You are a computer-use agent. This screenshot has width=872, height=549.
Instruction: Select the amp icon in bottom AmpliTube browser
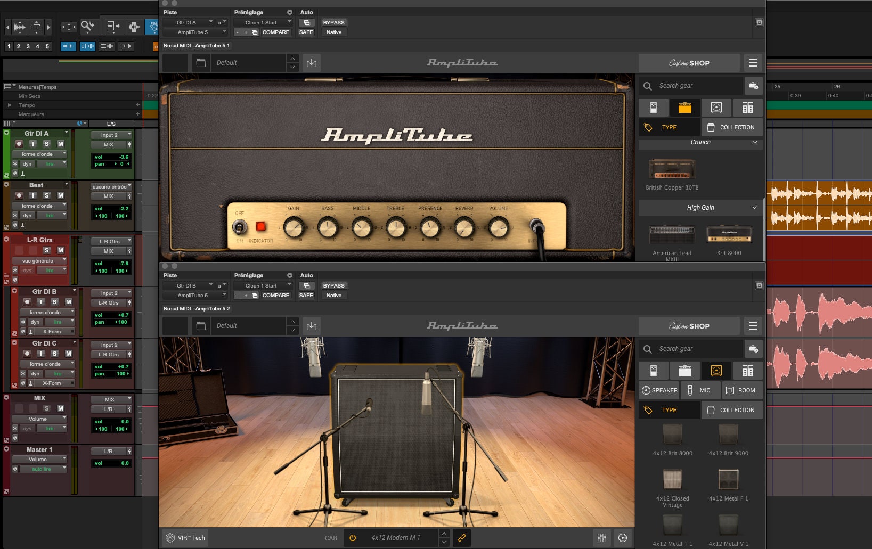pyautogui.click(x=684, y=371)
